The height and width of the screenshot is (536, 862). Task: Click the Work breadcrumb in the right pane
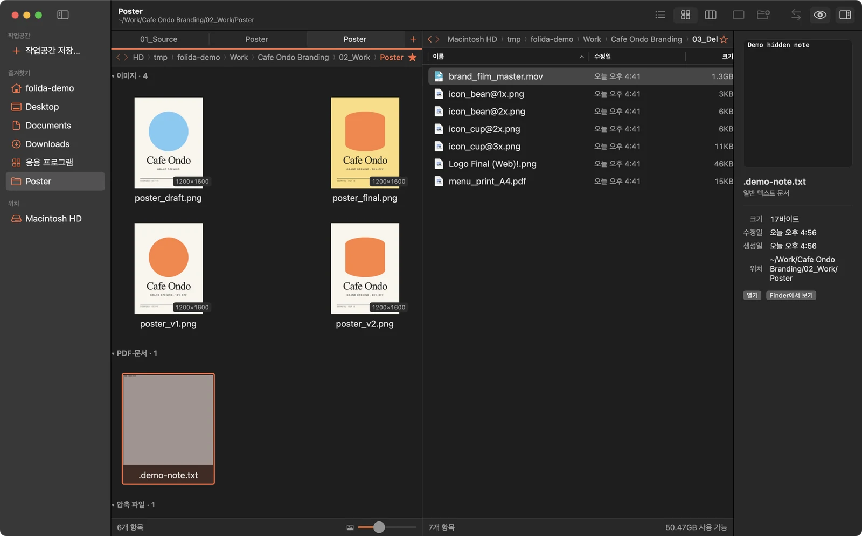point(592,39)
